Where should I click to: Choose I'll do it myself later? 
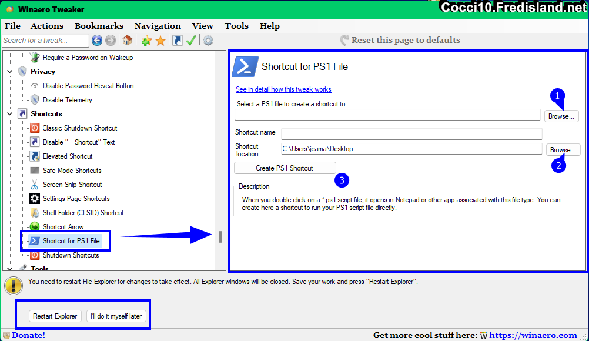116,316
